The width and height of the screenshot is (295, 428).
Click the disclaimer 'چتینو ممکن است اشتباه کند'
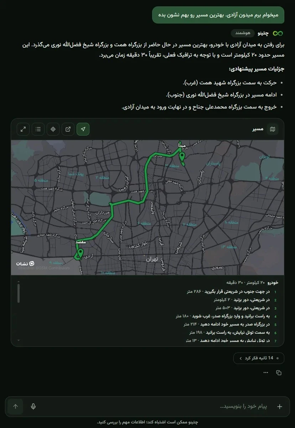click(147, 422)
